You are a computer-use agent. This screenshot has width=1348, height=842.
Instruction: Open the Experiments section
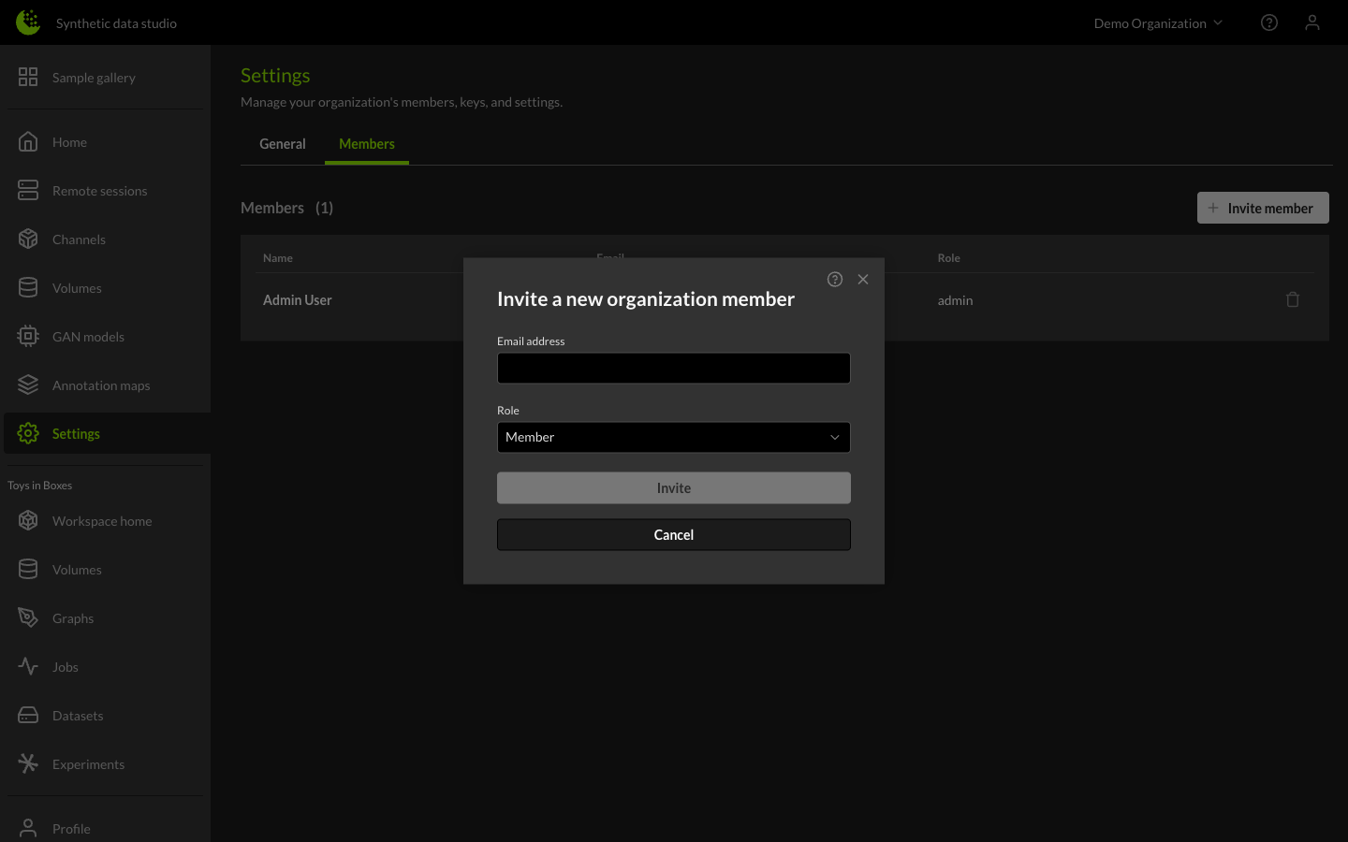88,763
